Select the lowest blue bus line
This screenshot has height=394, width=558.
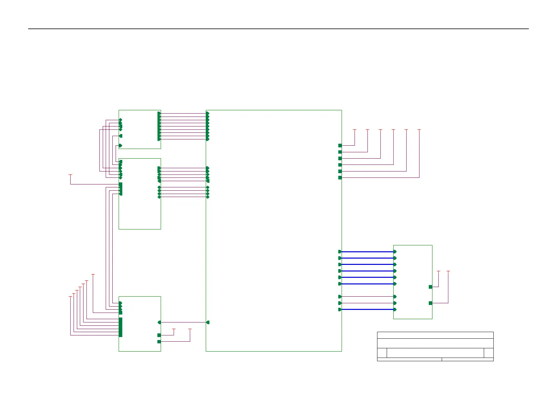click(367, 309)
